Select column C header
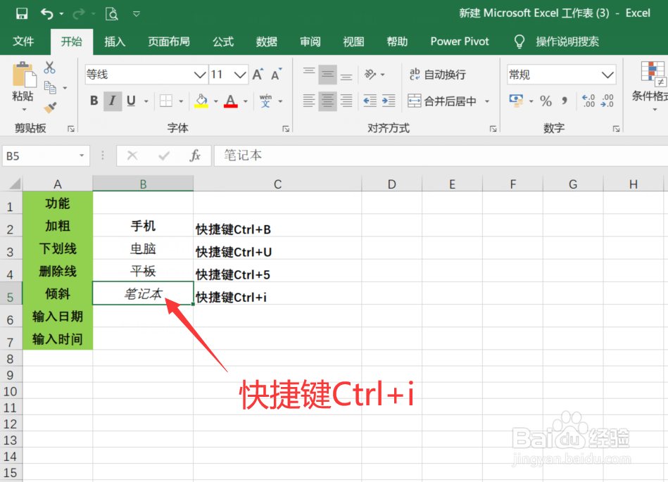 [x=277, y=184]
